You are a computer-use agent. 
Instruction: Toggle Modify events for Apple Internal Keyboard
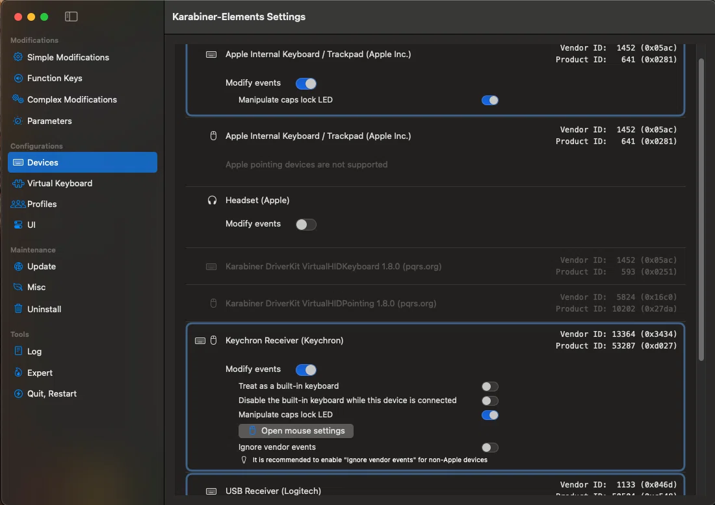305,83
